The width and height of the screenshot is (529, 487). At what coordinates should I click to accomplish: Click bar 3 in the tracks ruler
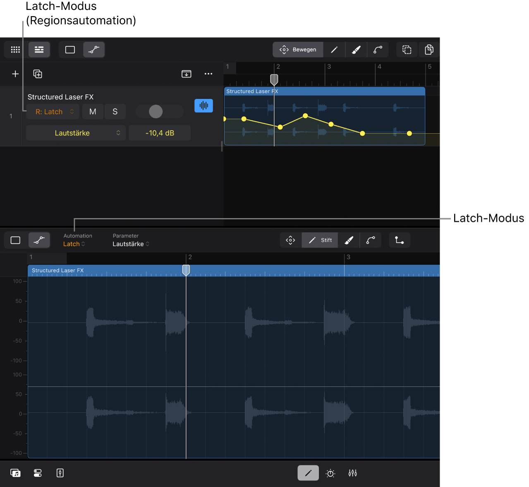click(329, 67)
